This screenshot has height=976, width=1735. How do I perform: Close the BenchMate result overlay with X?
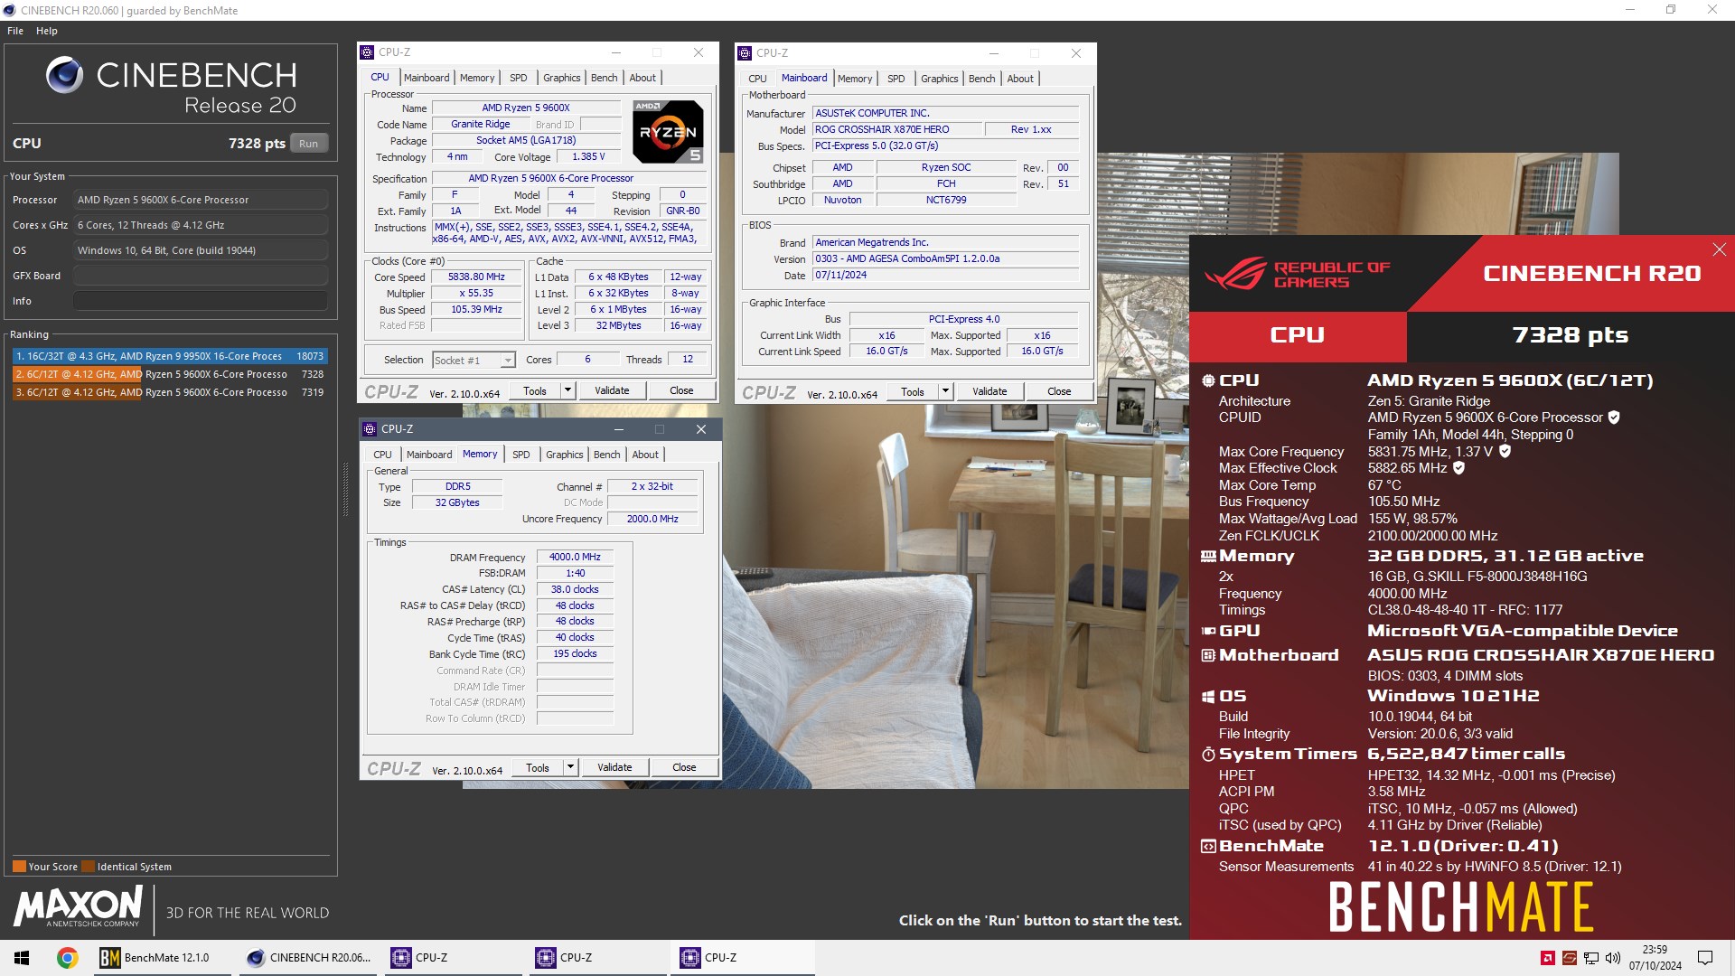tap(1719, 249)
